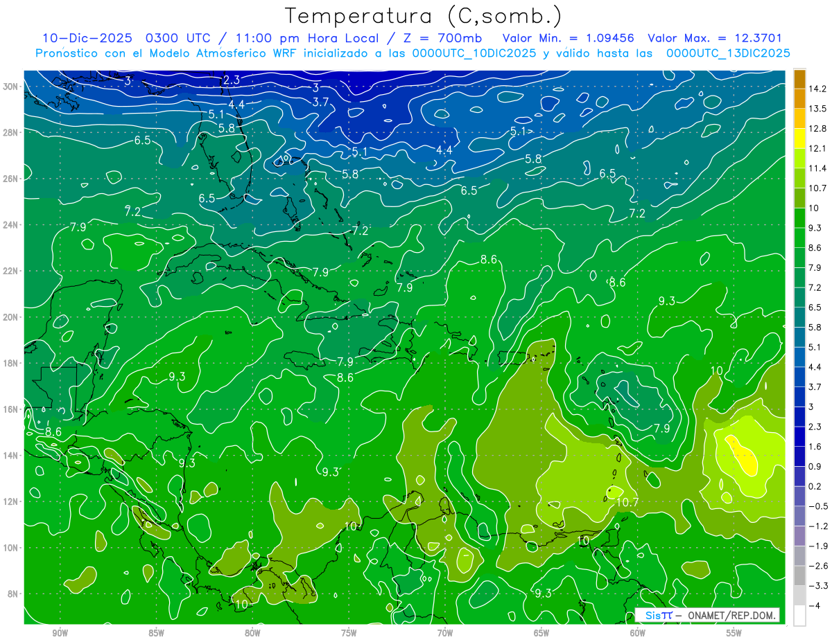Click the '0000UTC_13DIC2025' valid-until timestamp
Viewport: 832px width, 642px height.
728,53
